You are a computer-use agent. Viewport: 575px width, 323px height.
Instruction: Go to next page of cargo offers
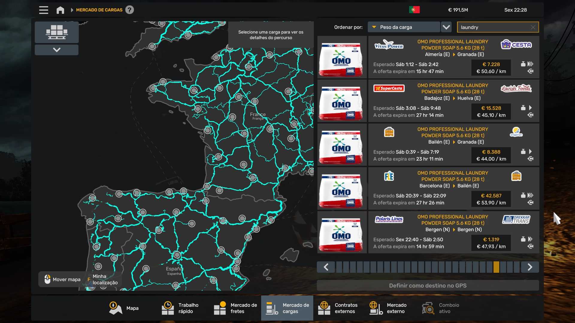[x=530, y=267]
